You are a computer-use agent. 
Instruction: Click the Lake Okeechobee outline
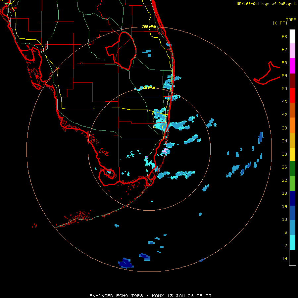(x=121, y=50)
